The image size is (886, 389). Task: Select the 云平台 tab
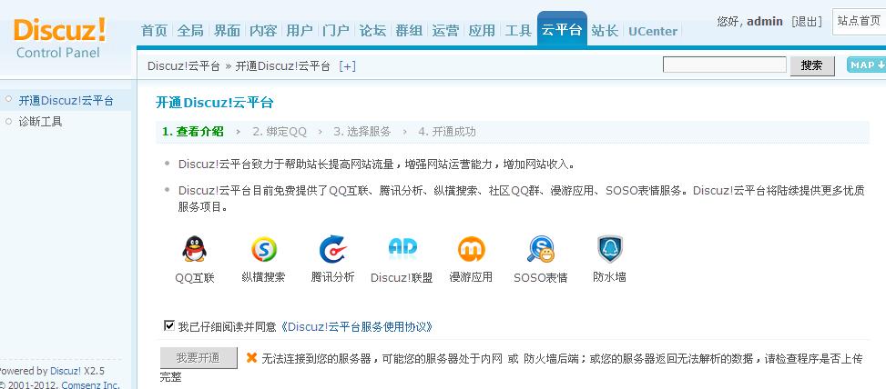(562, 29)
